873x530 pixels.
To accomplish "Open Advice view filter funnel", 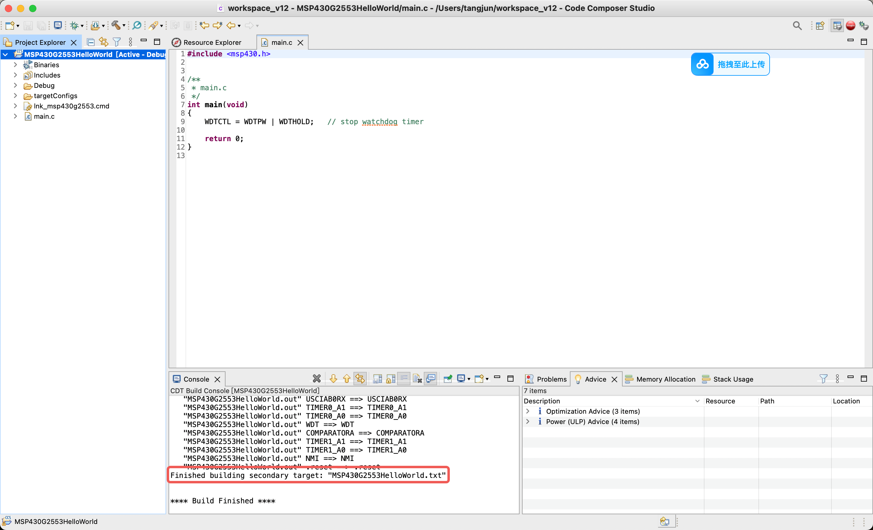I will 823,379.
